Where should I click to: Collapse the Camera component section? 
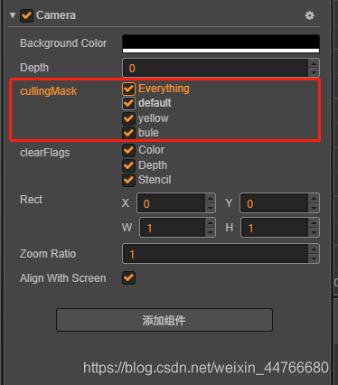click(x=13, y=15)
